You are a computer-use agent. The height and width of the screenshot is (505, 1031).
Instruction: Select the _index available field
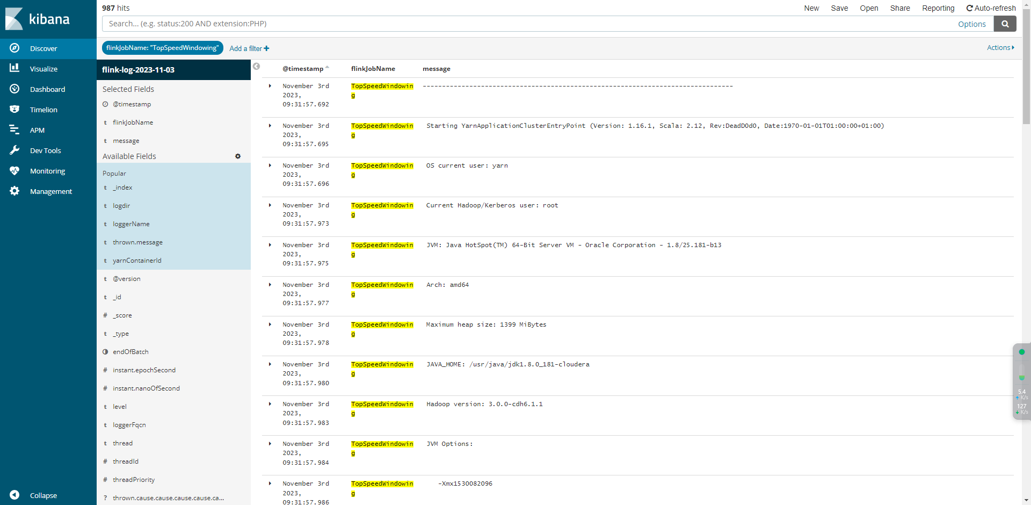[x=122, y=187]
